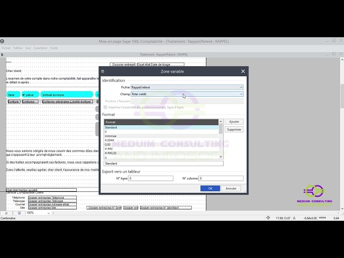The width and height of the screenshot is (344, 258).
Task: Click the first page view icon at bottom left
Action: (6, 213)
